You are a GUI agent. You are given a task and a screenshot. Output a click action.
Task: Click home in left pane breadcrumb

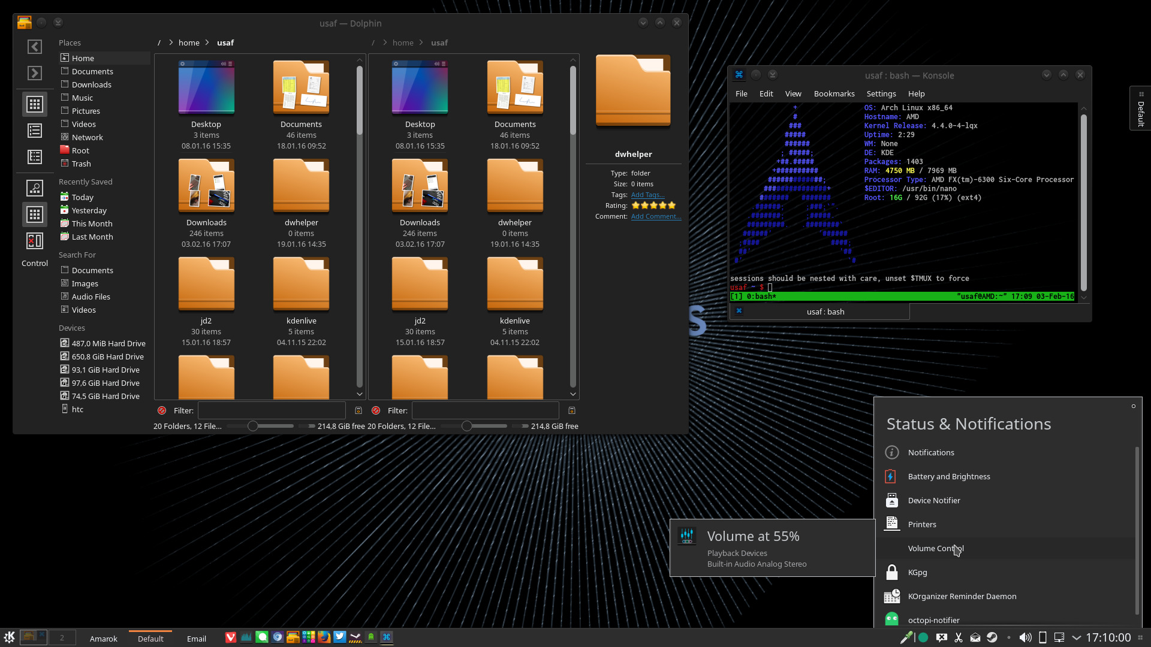tap(189, 43)
